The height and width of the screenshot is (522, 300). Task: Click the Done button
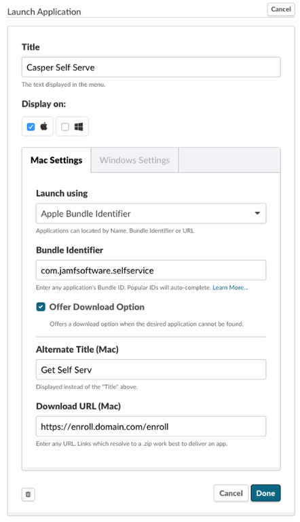[x=265, y=493]
